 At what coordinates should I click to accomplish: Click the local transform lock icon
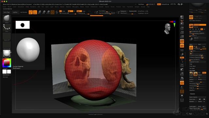[182, 54]
